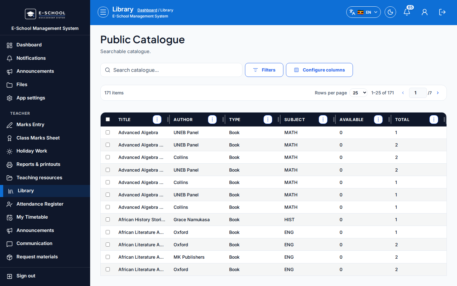Open notifications from the bell with badge 65

[407, 12]
